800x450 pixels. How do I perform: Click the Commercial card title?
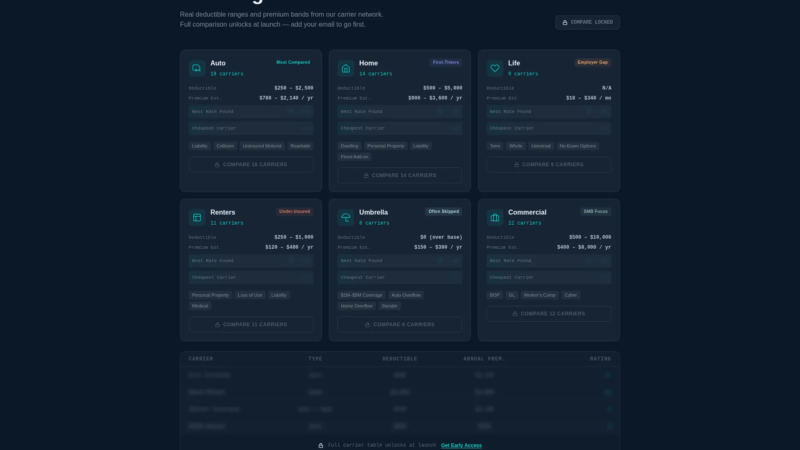click(x=527, y=212)
